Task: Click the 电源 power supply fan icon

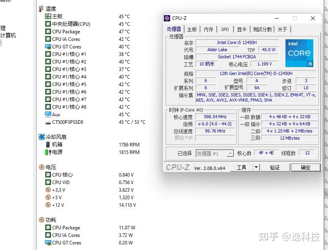Action: tap(48, 152)
